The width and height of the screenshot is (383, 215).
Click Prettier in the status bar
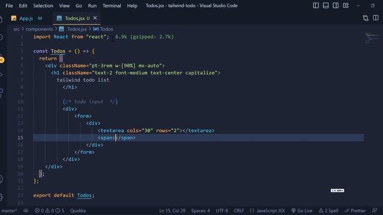[x=355, y=211]
